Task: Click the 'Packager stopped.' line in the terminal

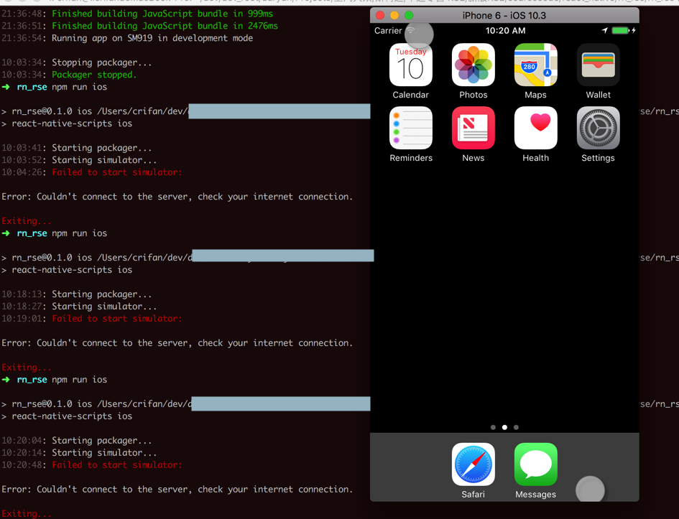Action: click(69, 75)
